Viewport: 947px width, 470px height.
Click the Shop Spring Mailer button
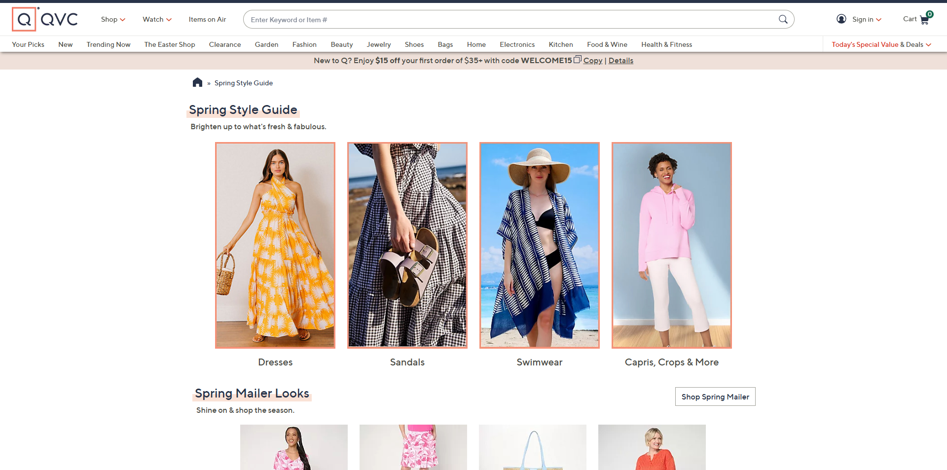coord(715,397)
